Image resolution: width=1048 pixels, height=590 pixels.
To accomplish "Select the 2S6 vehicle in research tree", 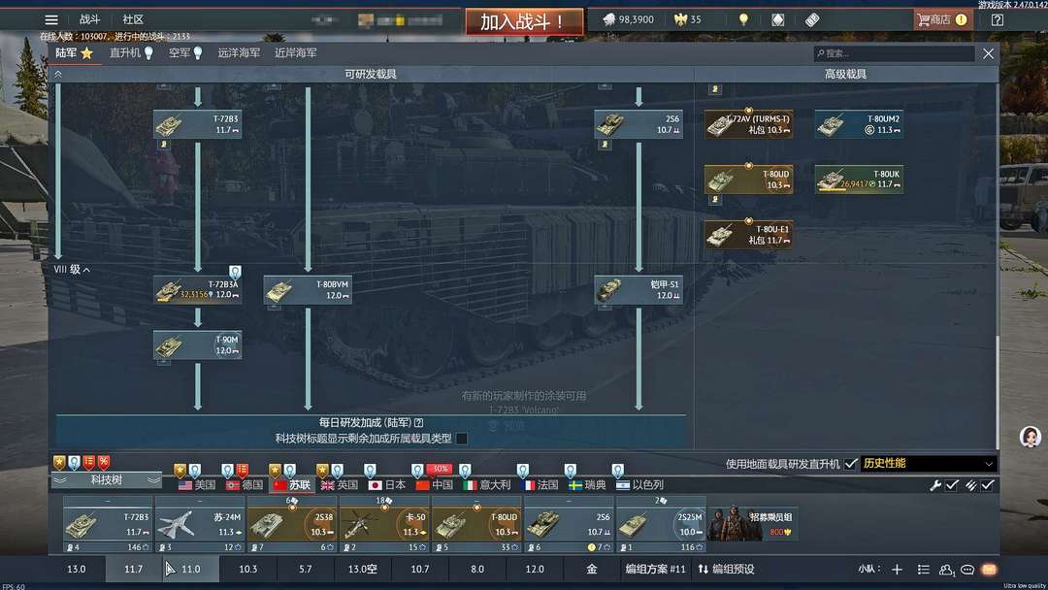I will [x=639, y=124].
